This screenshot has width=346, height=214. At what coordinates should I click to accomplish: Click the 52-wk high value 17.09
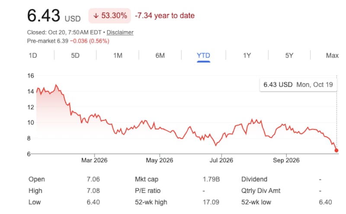pos(211,202)
